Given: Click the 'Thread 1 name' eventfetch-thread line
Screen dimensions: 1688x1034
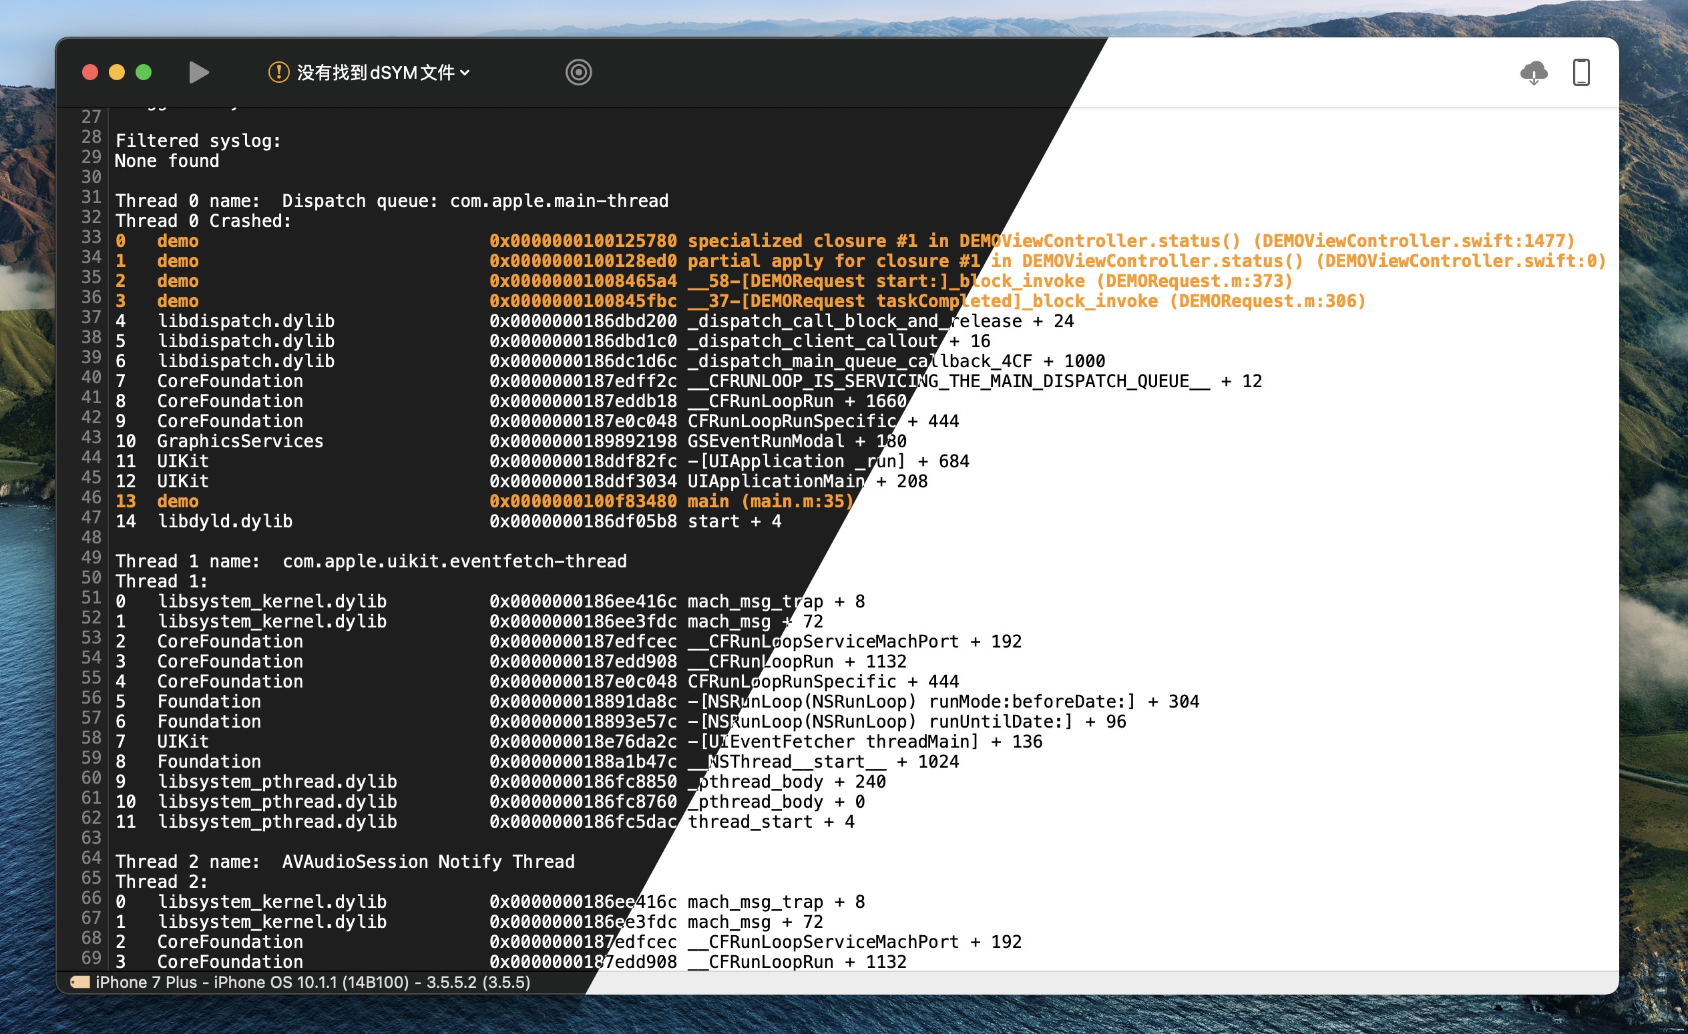Looking at the screenshot, I should click(371, 561).
